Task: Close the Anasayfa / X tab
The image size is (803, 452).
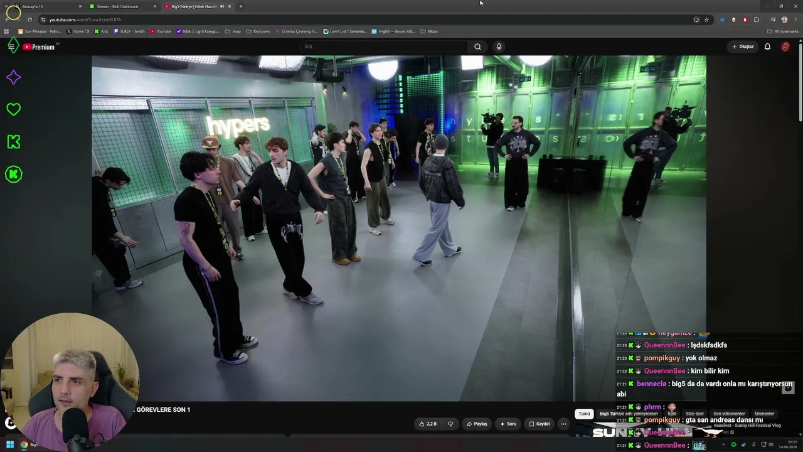Action: tap(80, 6)
